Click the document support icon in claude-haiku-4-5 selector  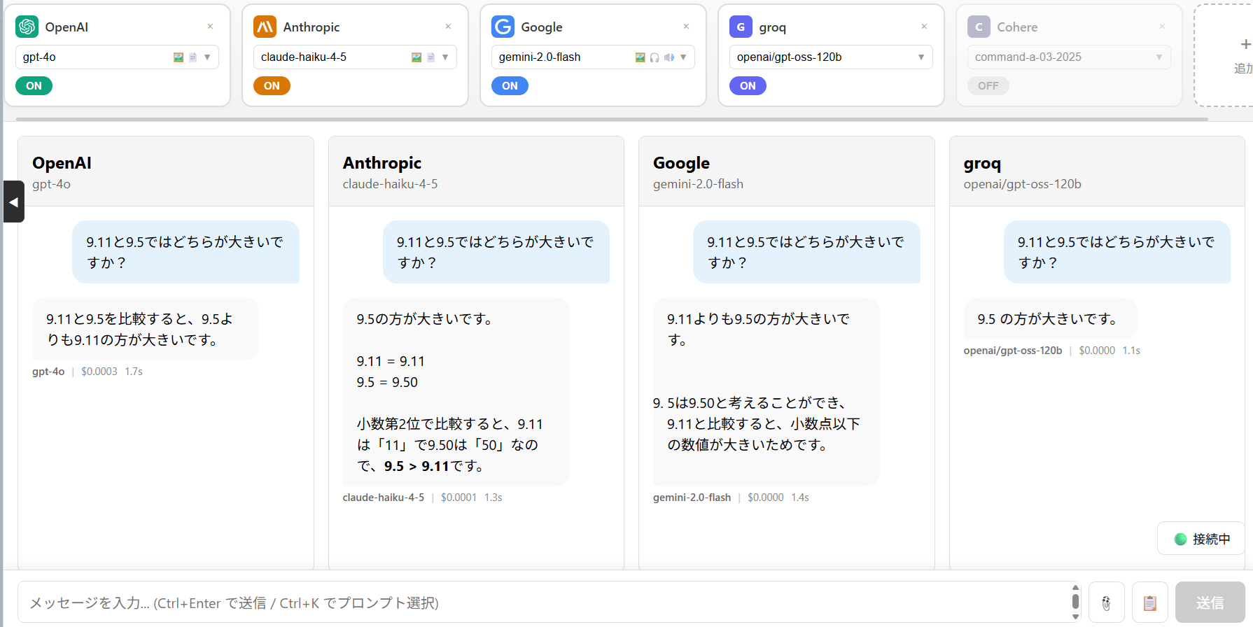tap(430, 57)
